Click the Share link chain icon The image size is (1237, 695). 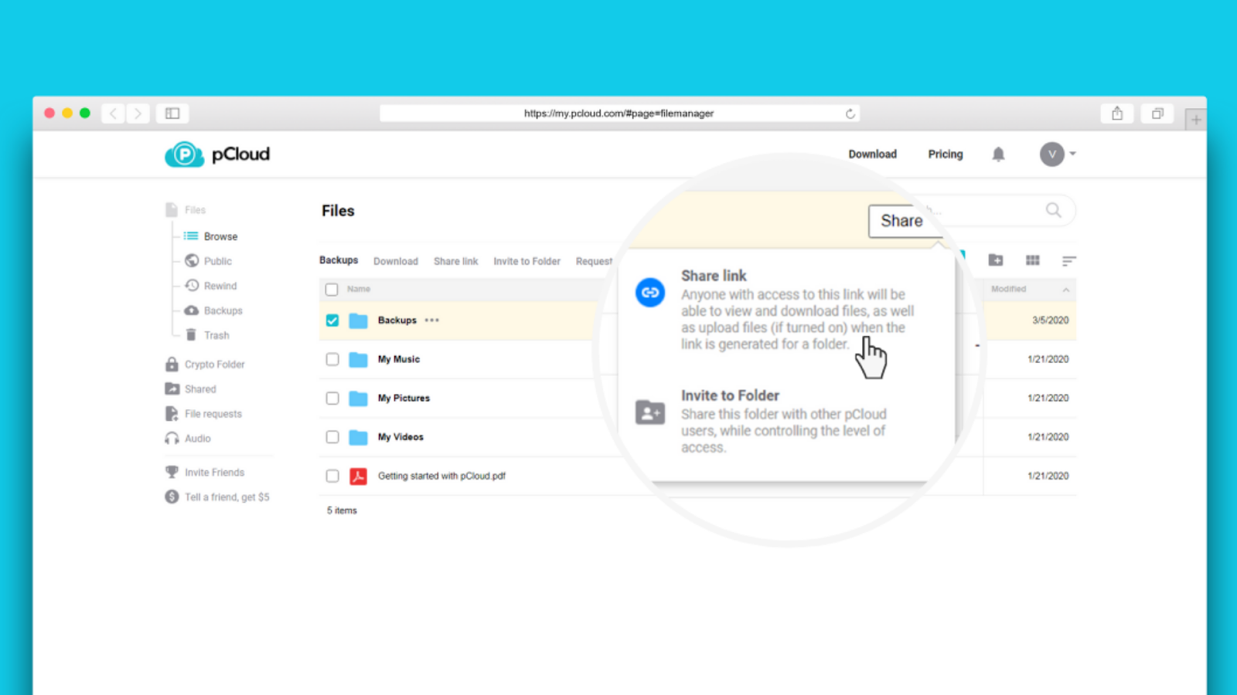point(650,293)
